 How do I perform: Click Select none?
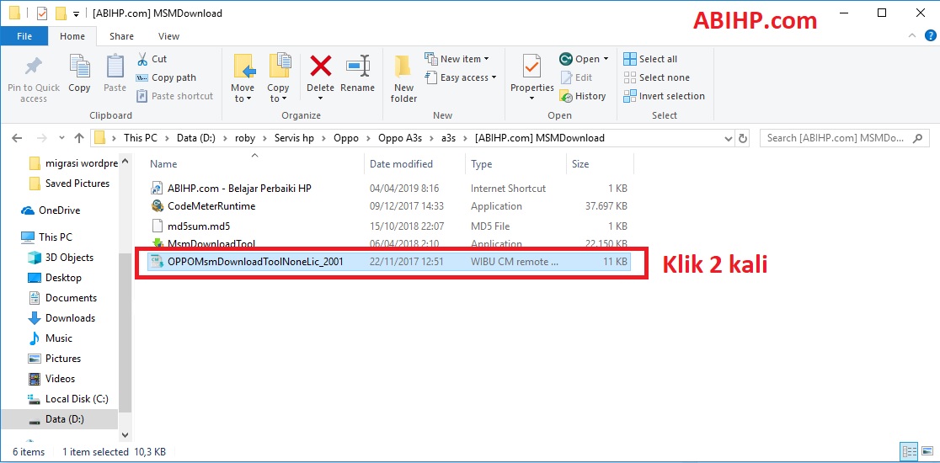tap(656, 77)
